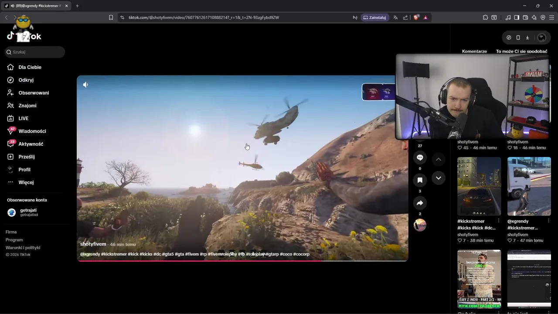This screenshot has height=314, width=558.
Task: Go to previous video with up chevron
Action: point(439,159)
